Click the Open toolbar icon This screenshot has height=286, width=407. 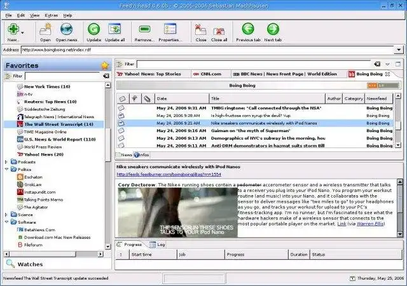point(45,29)
